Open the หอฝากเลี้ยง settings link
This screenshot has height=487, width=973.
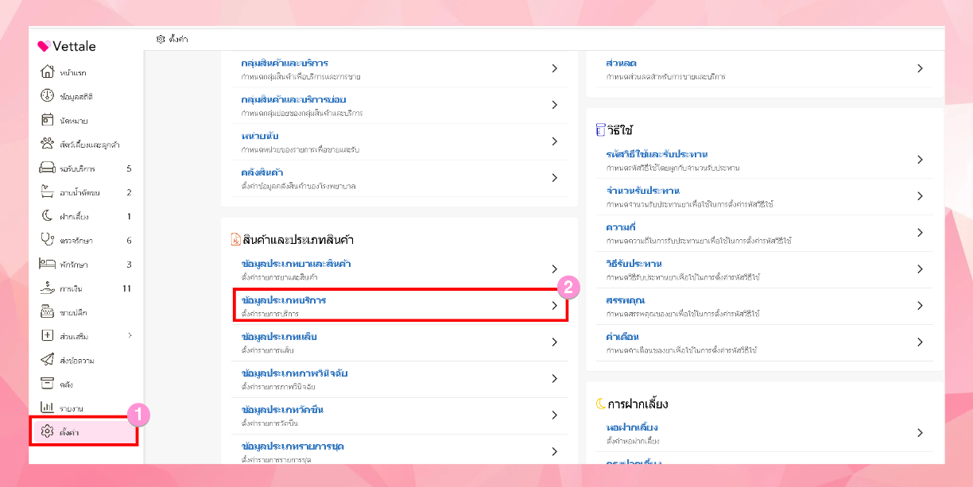632,427
